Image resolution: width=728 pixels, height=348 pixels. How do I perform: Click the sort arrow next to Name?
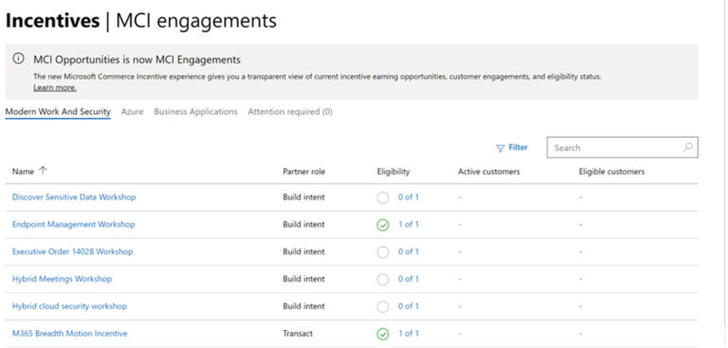pos(43,171)
